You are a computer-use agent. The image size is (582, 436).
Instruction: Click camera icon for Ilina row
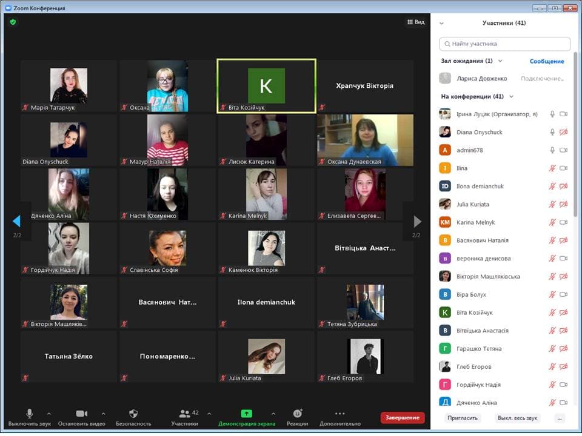click(x=563, y=168)
